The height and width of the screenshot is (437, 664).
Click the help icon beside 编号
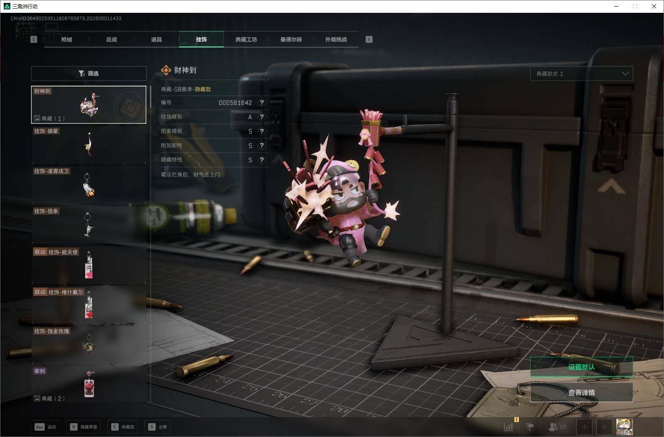tap(262, 103)
